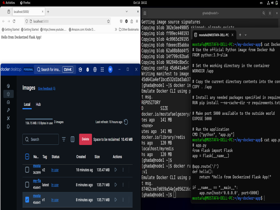Expand the Firefox list-all-tabs chevron
This screenshot has width=280, height=210.
pos(127,11)
